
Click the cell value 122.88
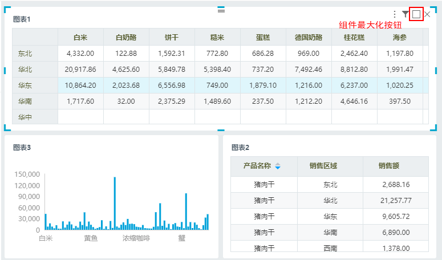(x=126, y=54)
